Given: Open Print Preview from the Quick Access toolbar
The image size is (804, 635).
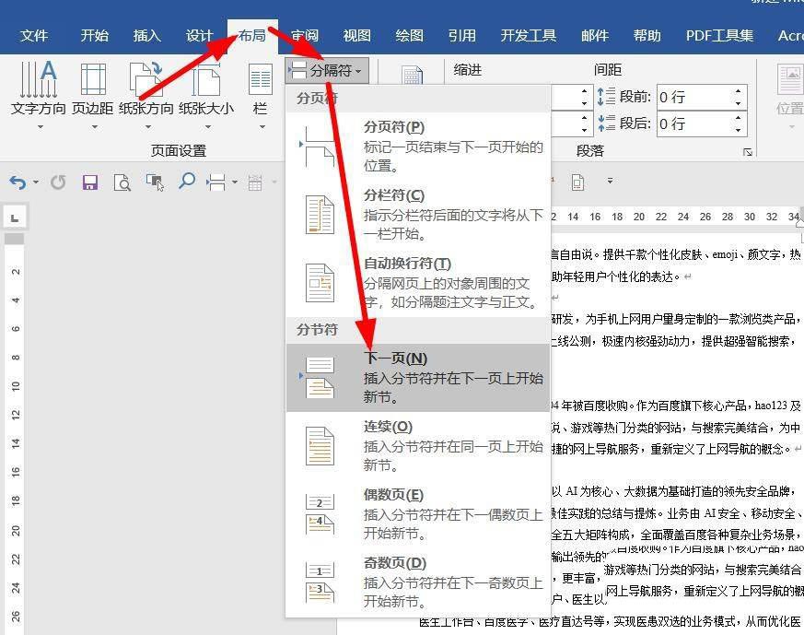Looking at the screenshot, I should (122, 182).
